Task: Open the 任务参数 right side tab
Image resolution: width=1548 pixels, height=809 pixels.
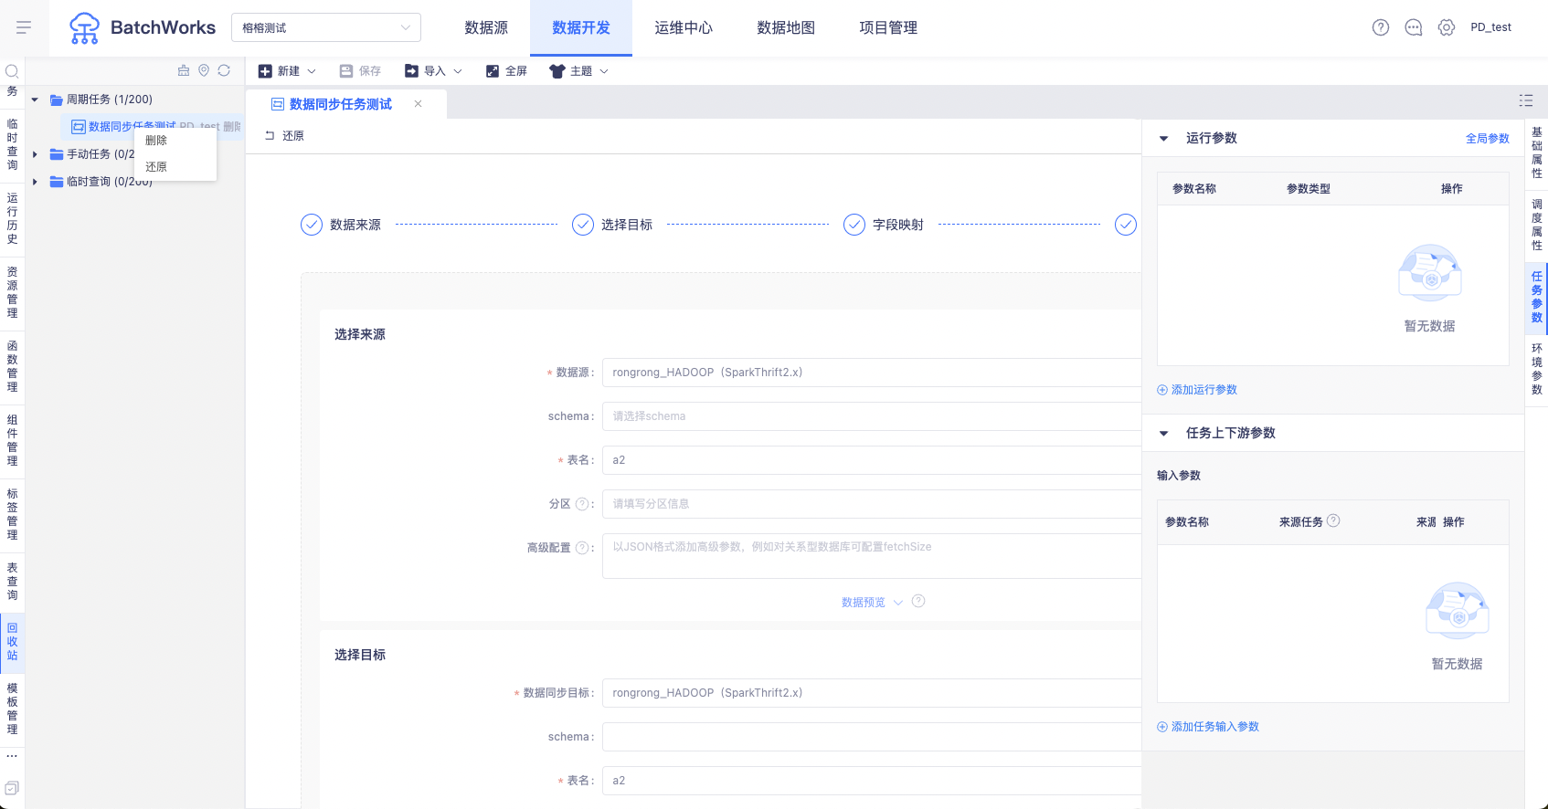Action: pyautogui.click(x=1537, y=297)
